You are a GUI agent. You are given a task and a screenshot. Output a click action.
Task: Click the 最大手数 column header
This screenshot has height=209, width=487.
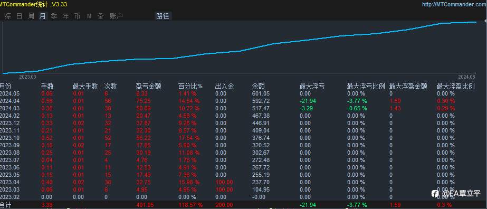point(85,87)
